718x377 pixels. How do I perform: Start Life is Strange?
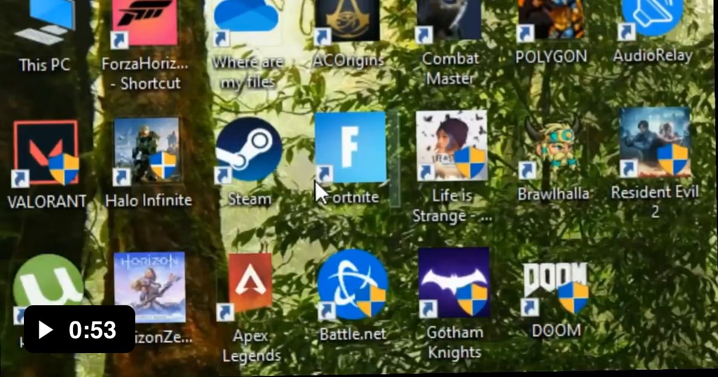coord(452,147)
